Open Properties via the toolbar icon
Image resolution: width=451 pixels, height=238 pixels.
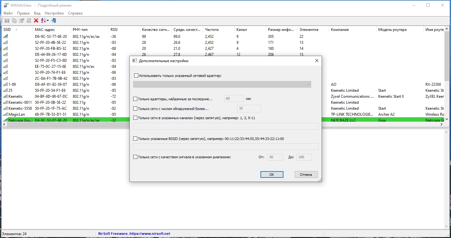click(21, 20)
